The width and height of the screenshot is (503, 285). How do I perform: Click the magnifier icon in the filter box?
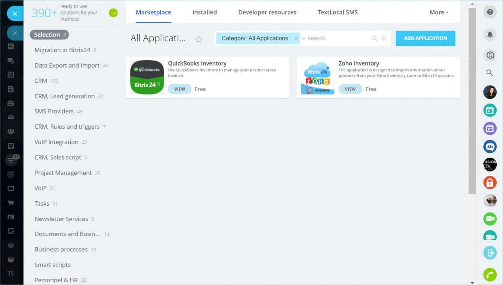tap(374, 38)
